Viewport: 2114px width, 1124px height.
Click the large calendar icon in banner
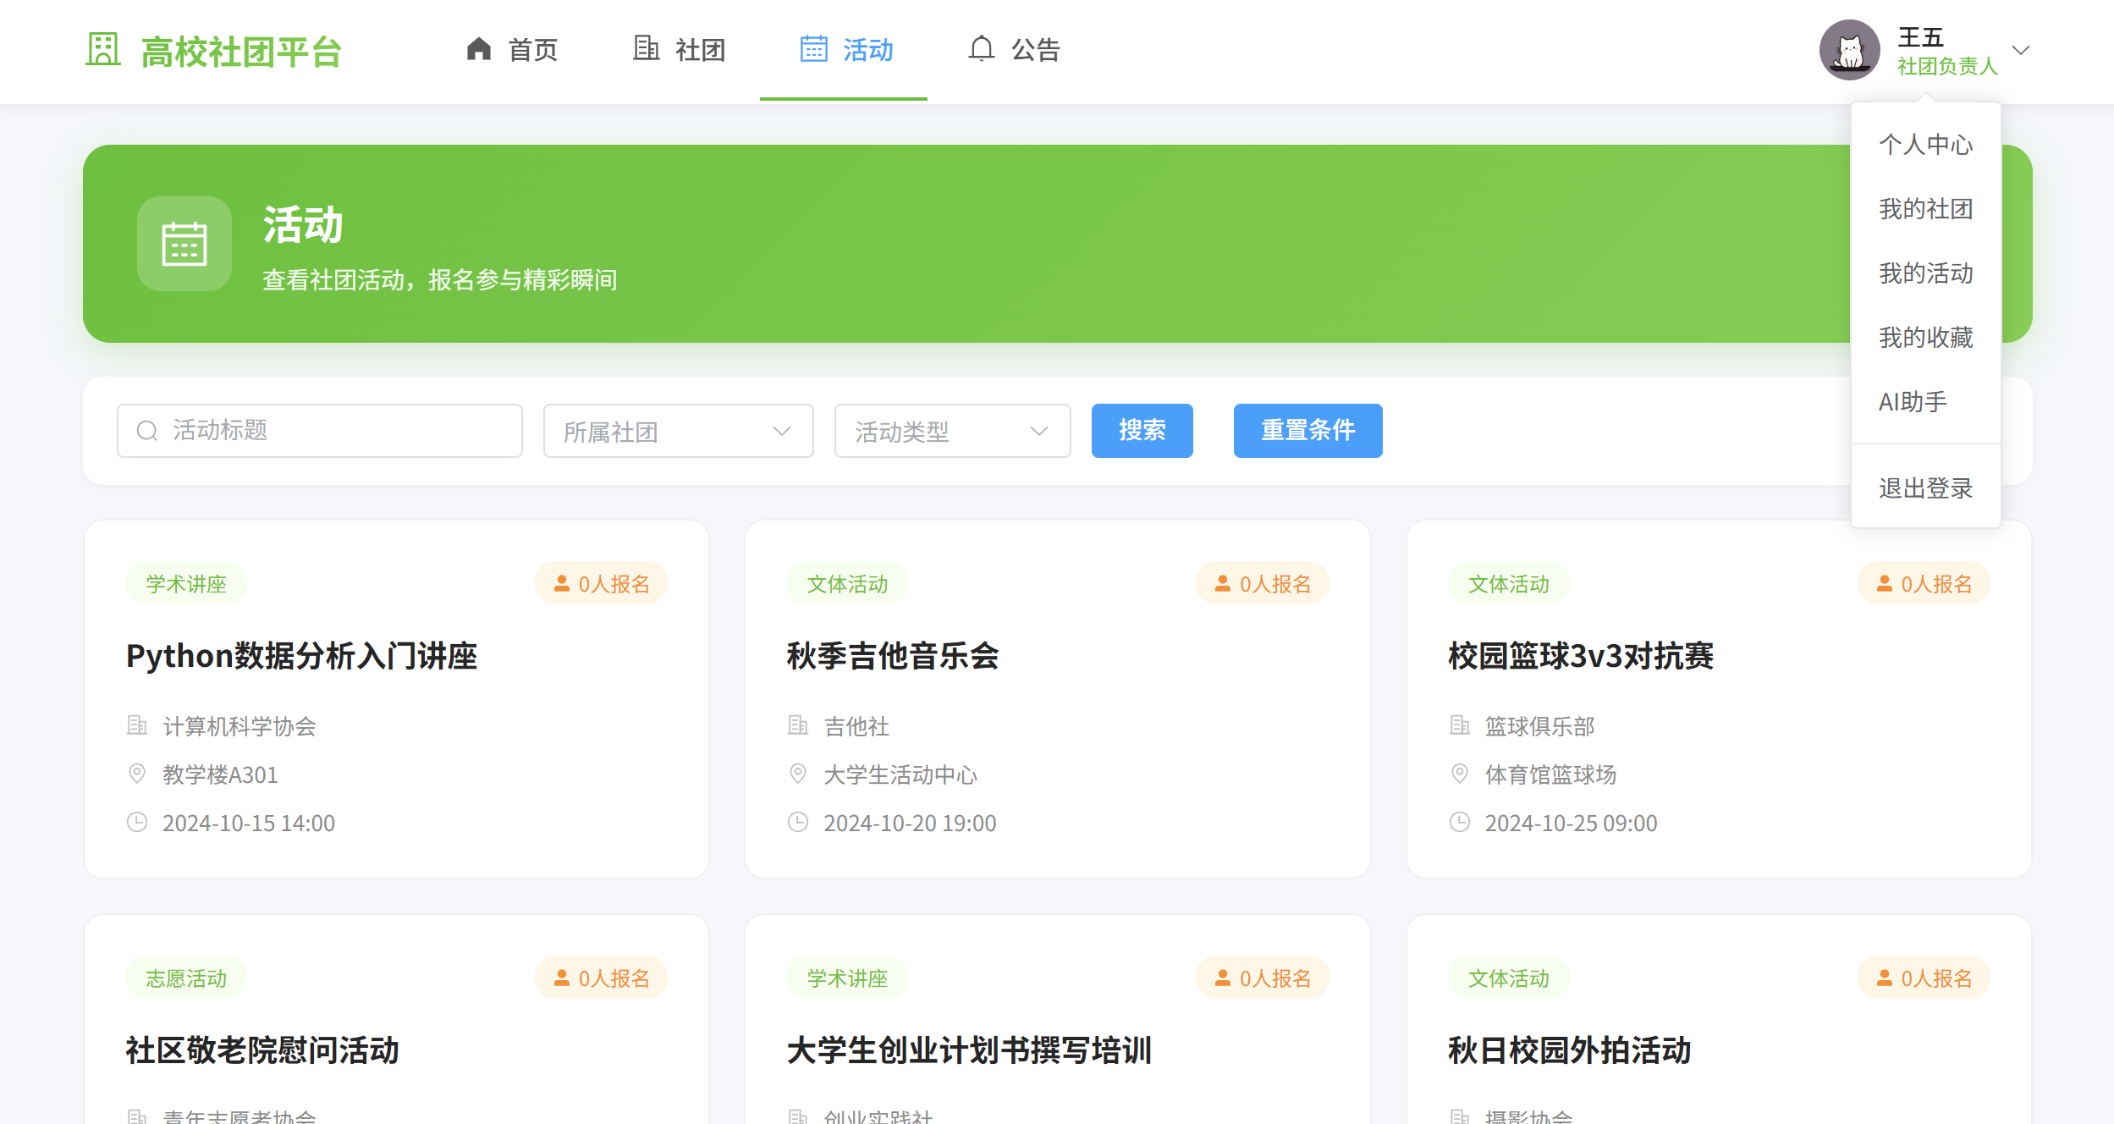click(184, 244)
